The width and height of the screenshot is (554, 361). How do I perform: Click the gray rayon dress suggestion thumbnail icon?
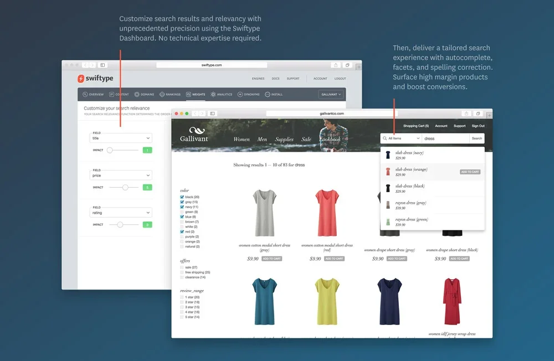tap(388, 205)
